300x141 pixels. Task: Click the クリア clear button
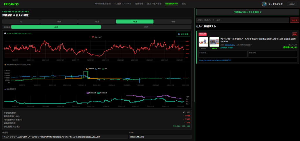click(x=294, y=20)
